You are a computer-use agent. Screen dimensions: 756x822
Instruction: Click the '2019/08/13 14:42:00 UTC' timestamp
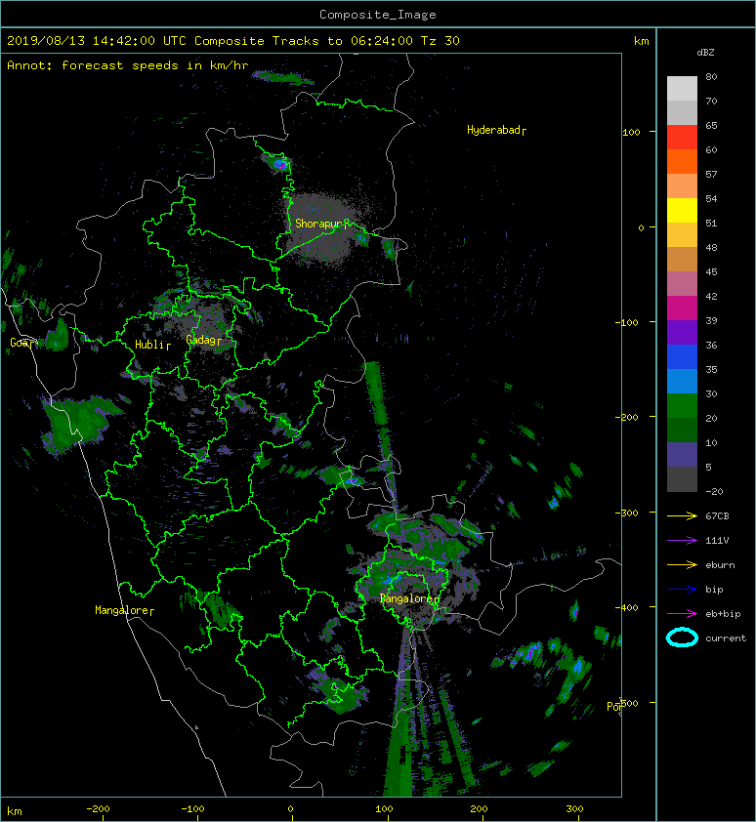point(96,41)
